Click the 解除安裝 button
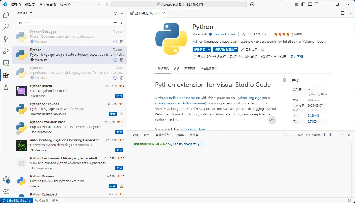Screen dimensions: 355x203 coord(199,49)
